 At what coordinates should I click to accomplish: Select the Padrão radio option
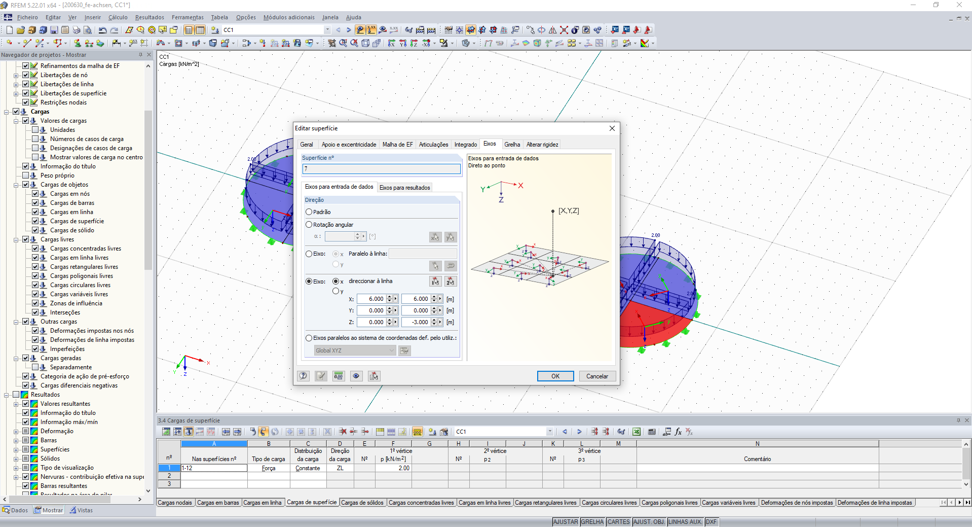tap(309, 212)
